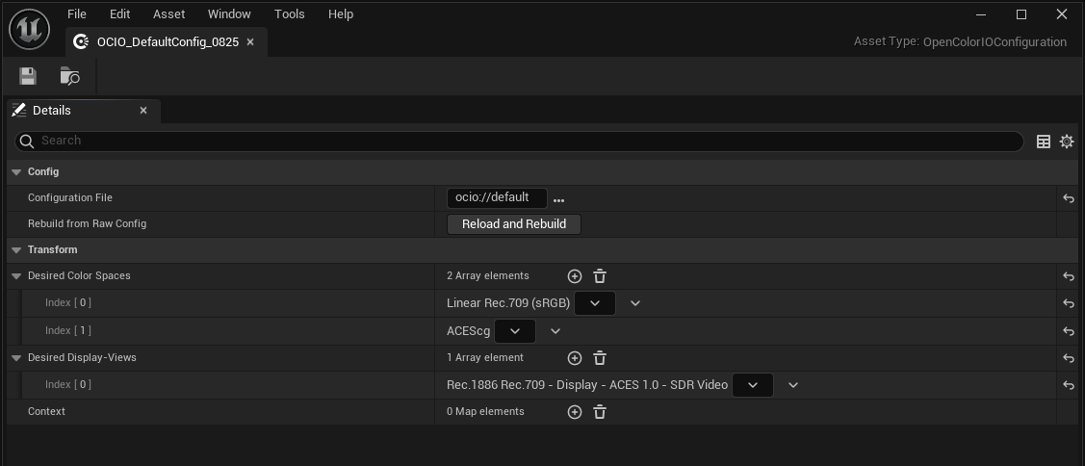Screen dimensions: 1085x466
Task: Select the OCIO_DefaultConfig_0825 tab
Action: (166, 42)
